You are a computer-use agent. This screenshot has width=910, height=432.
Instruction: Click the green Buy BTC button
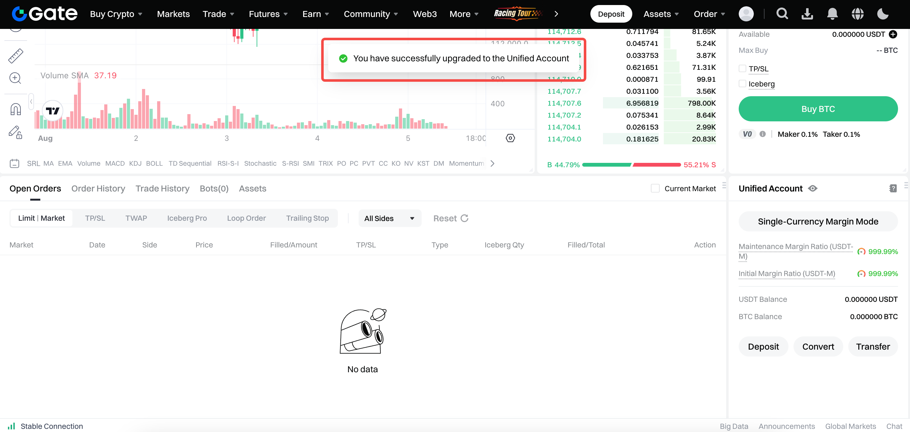pos(818,109)
